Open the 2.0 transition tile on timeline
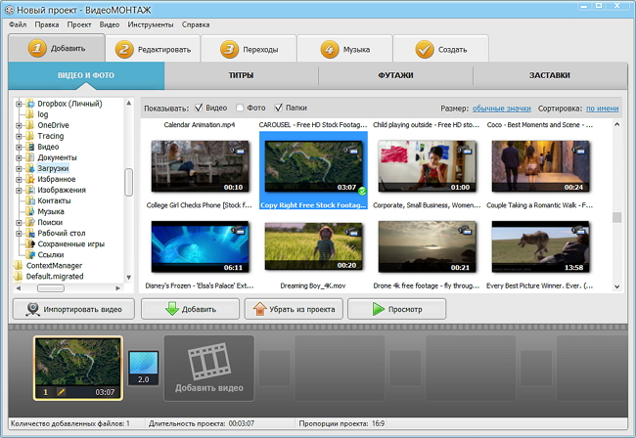The image size is (636, 438). [x=143, y=368]
